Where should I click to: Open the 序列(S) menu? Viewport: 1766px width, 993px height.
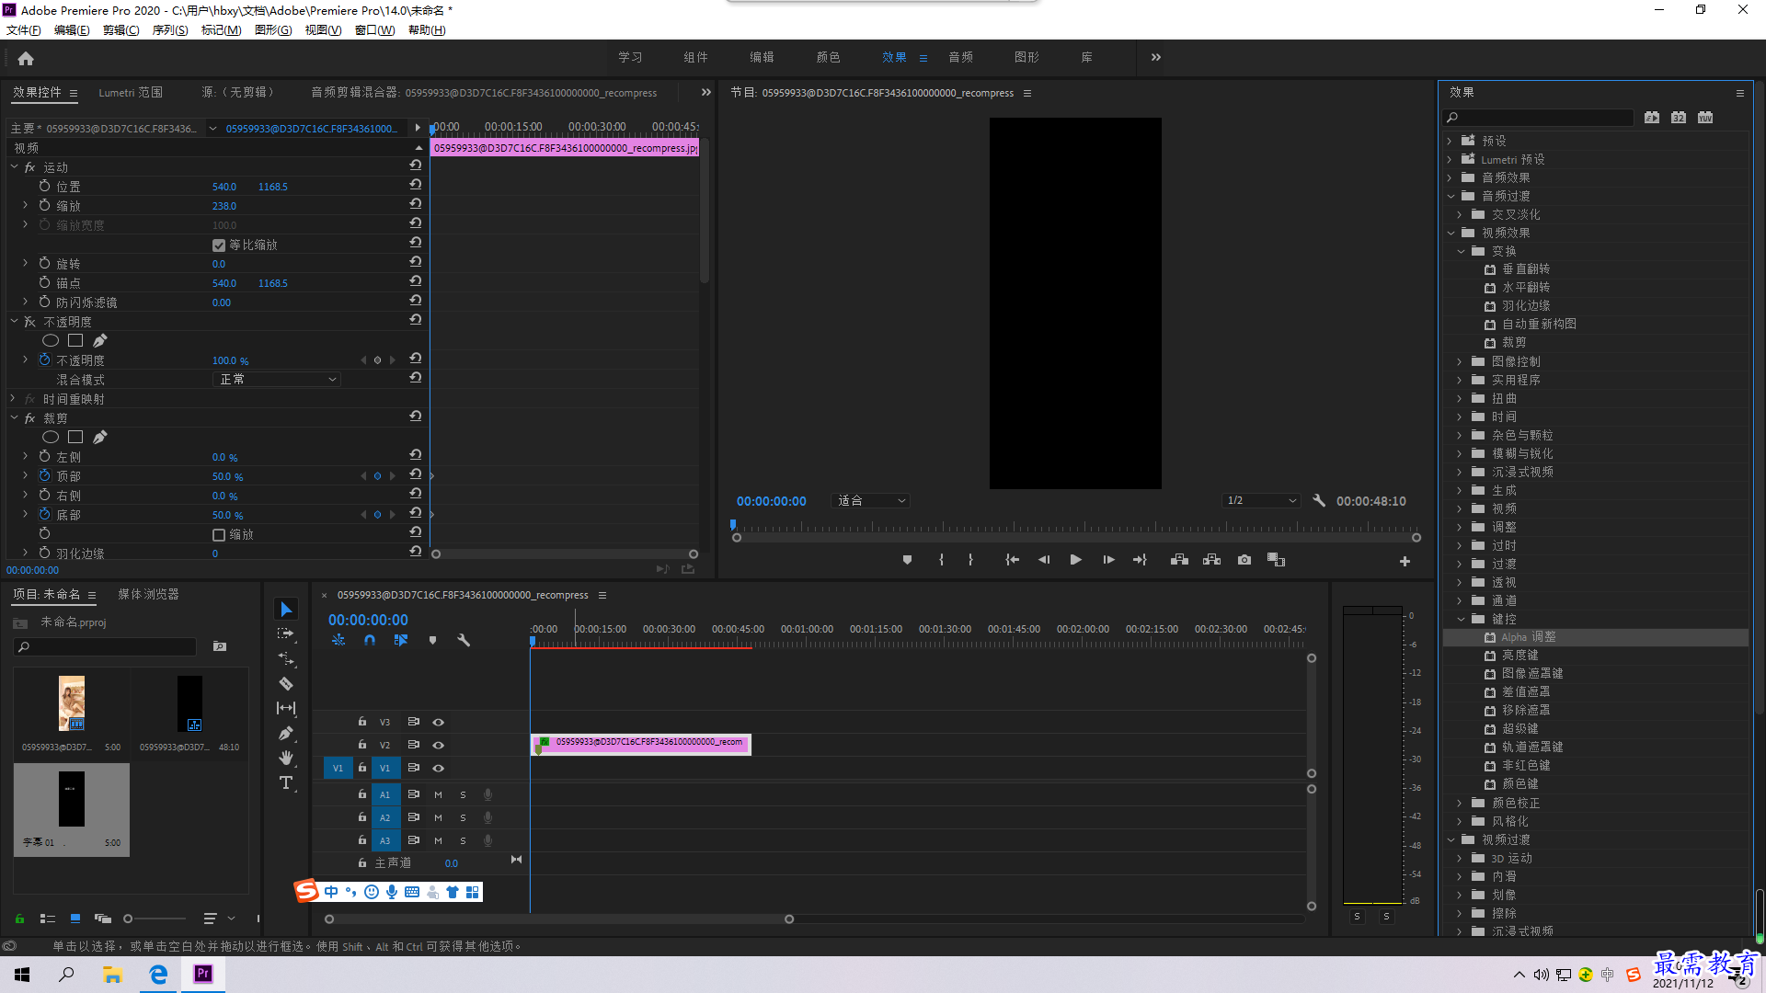coord(170,30)
